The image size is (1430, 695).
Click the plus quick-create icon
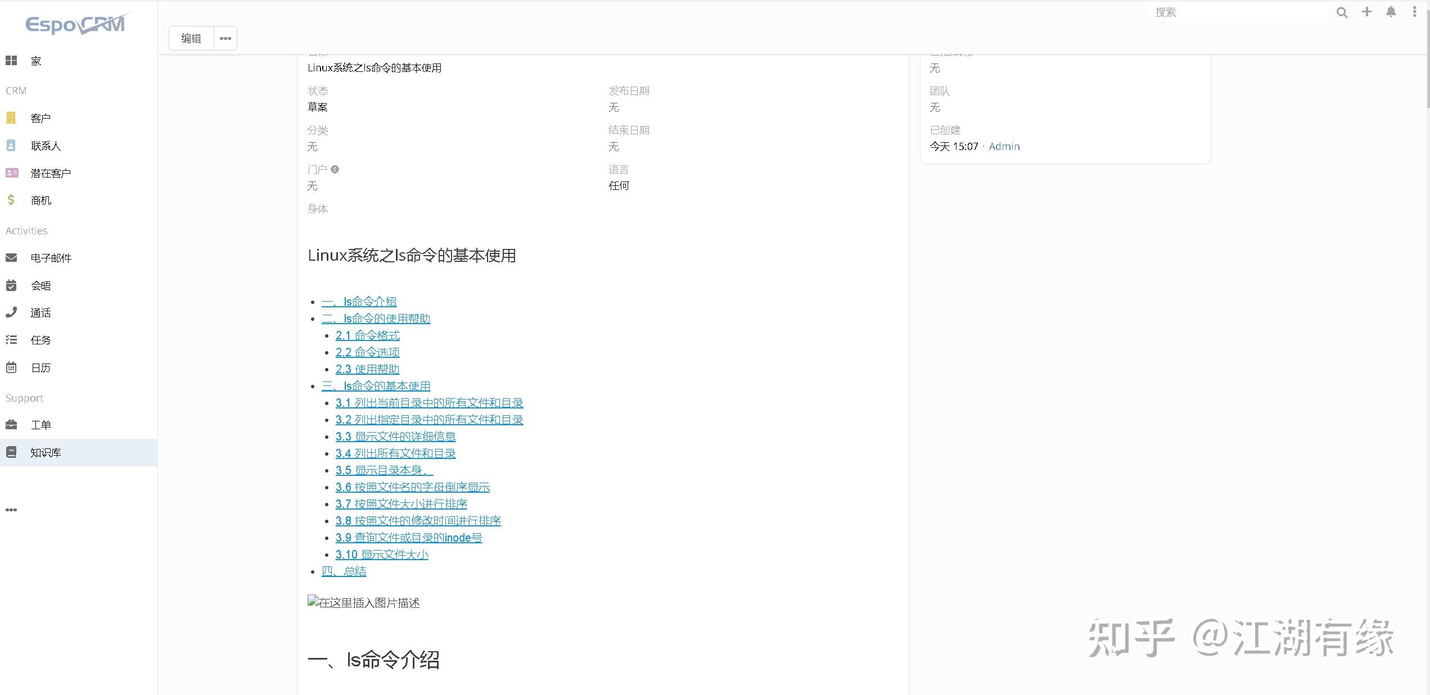pos(1366,12)
